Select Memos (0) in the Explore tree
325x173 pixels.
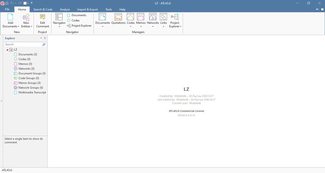click(x=23, y=64)
